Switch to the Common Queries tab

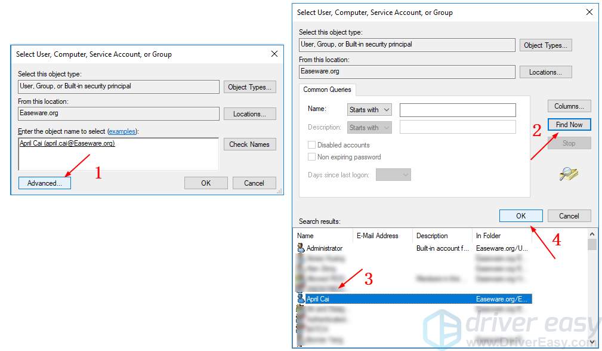(x=327, y=90)
